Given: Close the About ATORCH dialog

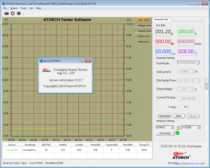Looking at the screenshot, I should pyautogui.click(x=88, y=61).
